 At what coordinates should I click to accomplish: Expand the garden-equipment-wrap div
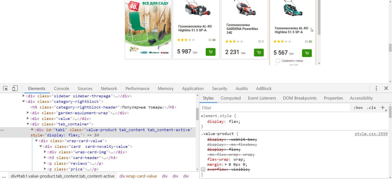28,113
